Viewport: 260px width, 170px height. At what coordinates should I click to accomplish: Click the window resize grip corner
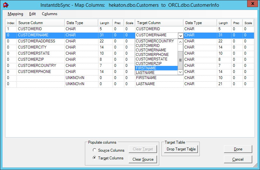(x=255, y=165)
